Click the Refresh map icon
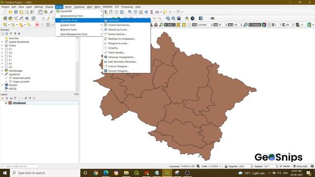The image size is (315, 177). (x=122, y=12)
